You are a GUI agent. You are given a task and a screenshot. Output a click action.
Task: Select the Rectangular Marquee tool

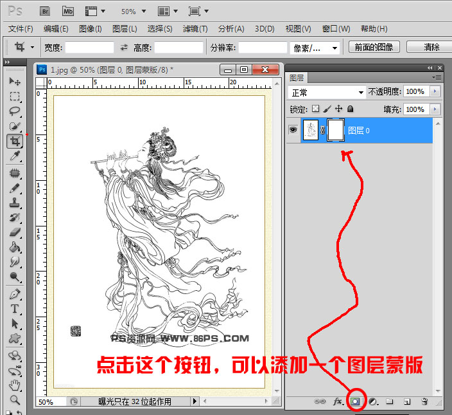click(15, 96)
